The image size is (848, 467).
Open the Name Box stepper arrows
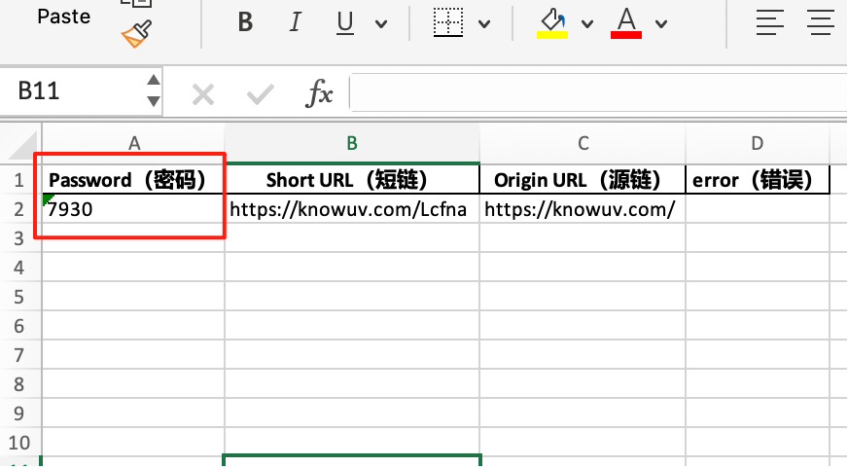pyautogui.click(x=154, y=90)
